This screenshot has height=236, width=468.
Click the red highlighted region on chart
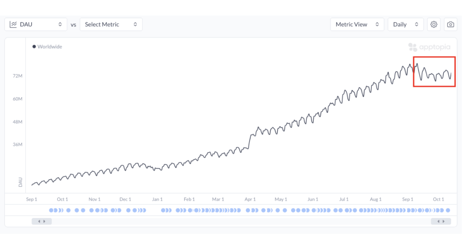pos(434,72)
